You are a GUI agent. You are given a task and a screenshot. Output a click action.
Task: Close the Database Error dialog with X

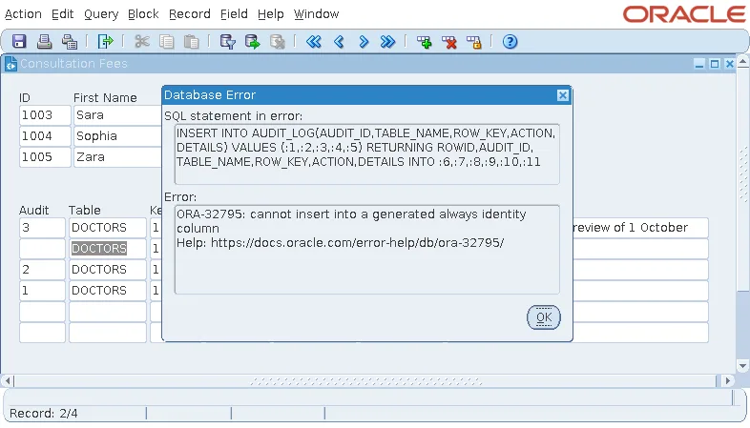click(x=563, y=95)
